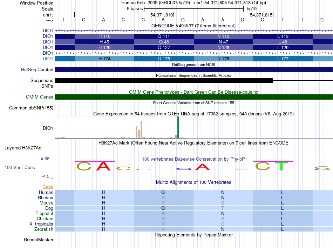Select the L 129 codon block
The width and height of the screenshot is (333, 248).
(x=283, y=47)
